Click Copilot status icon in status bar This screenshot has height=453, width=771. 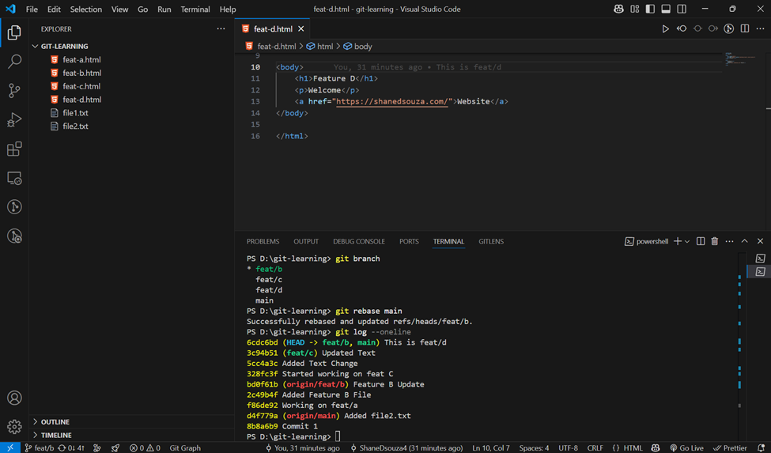pos(656,447)
